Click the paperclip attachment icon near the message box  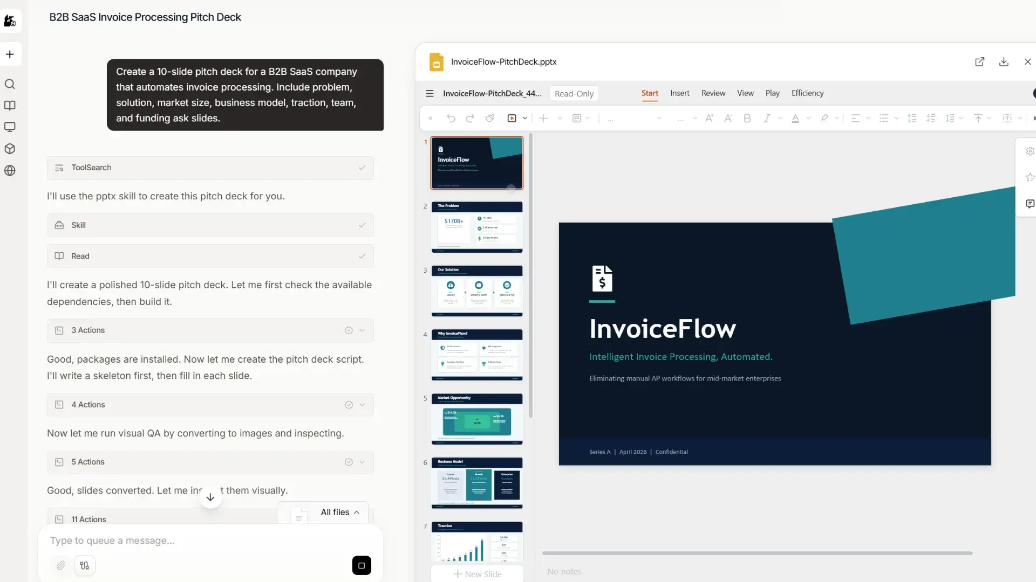[61, 565]
